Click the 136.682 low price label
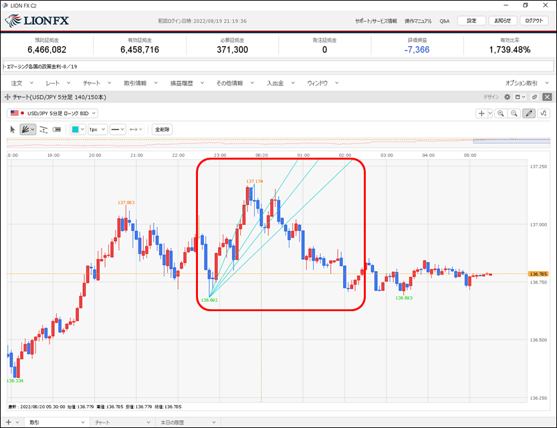The height and width of the screenshot is (428, 557). coord(209,300)
